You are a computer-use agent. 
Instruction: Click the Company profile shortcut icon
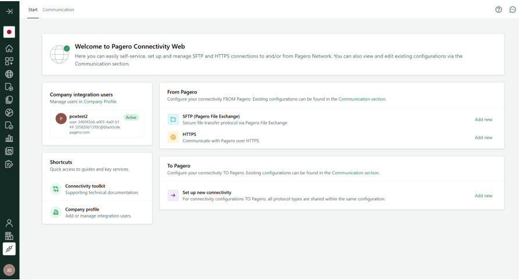pyautogui.click(x=56, y=212)
